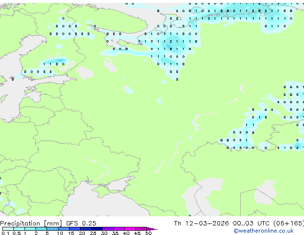
Task: Click the "GFS 0.25" model label
Action: pyautogui.click(x=81, y=223)
